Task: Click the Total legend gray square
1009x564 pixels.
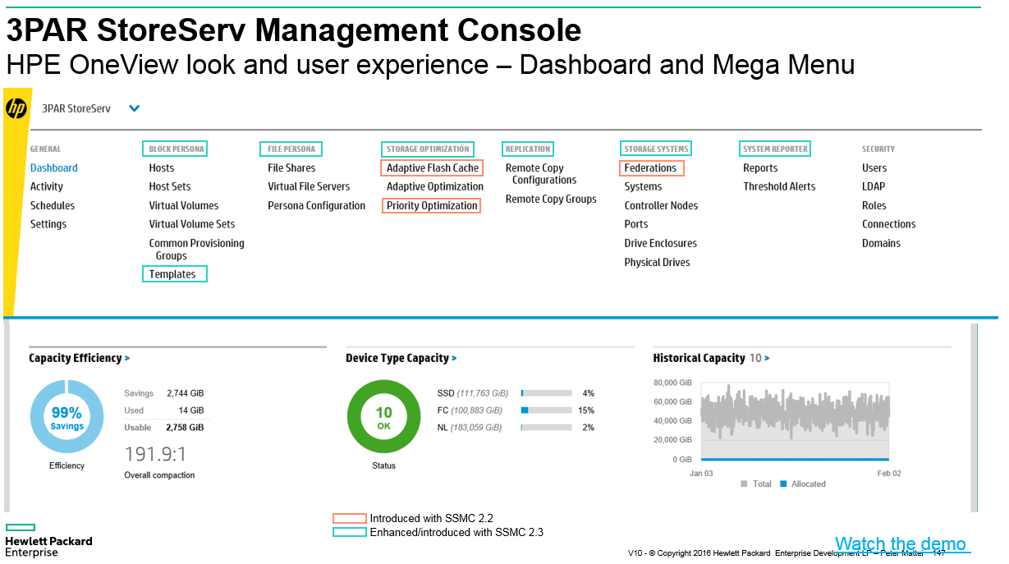Action: point(745,484)
